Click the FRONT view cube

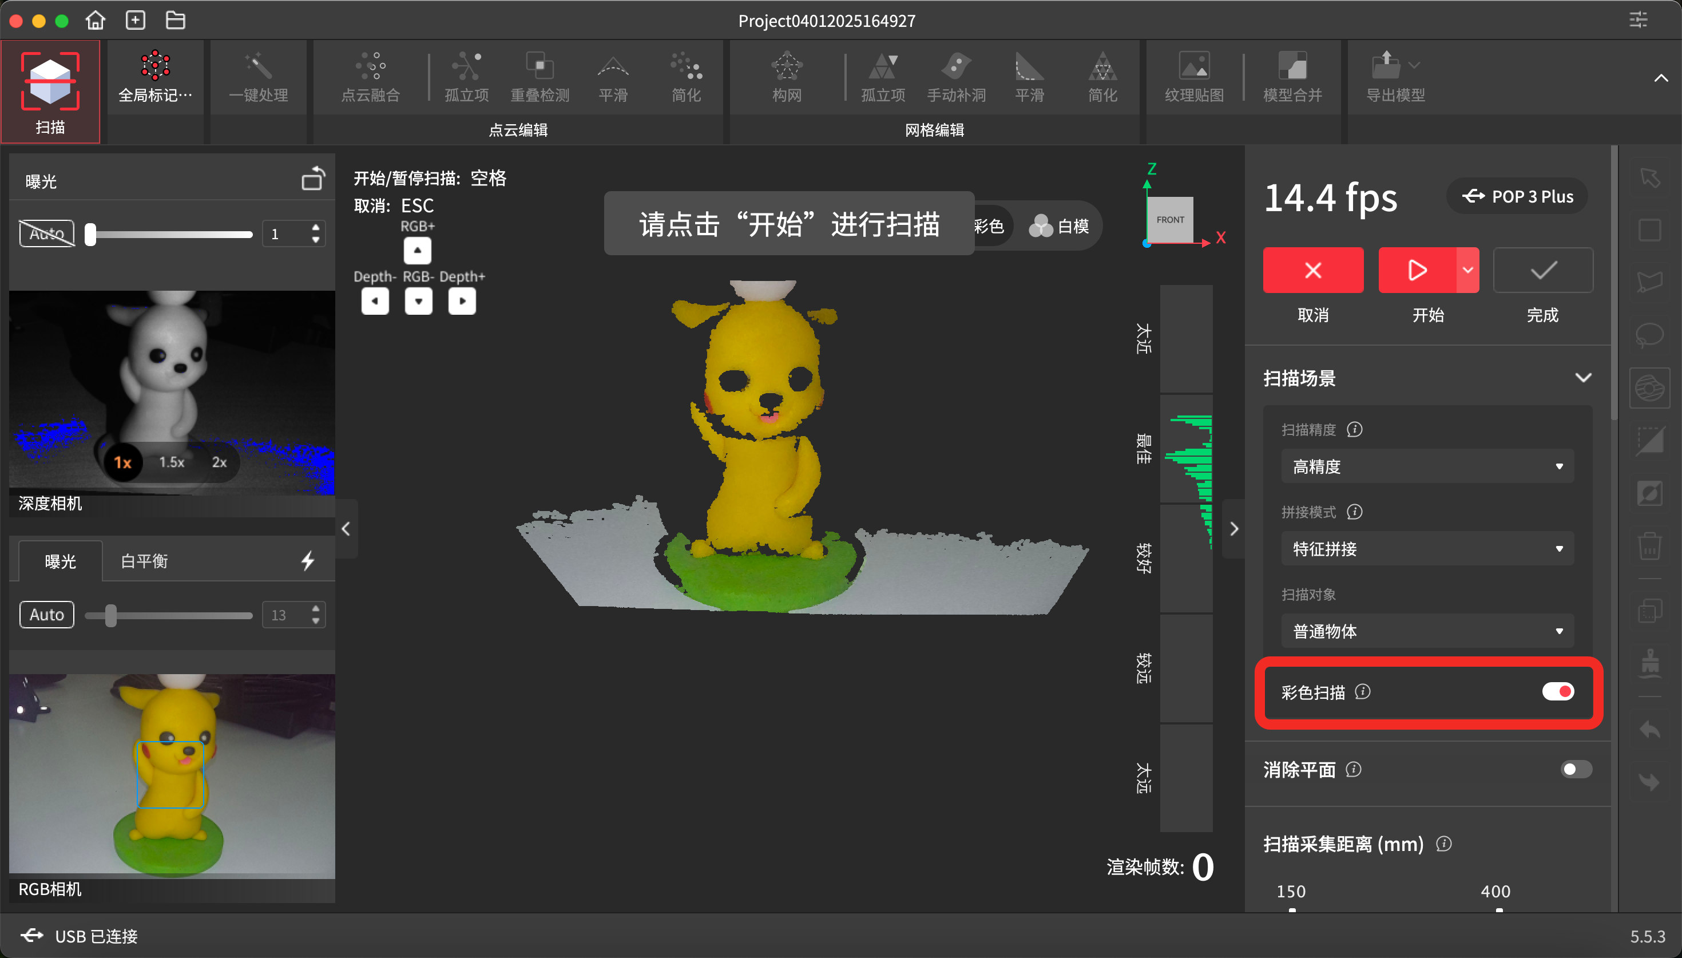click(1170, 220)
